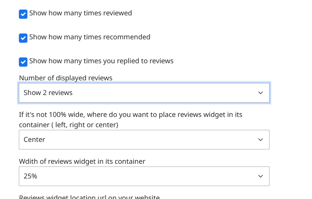
Task: Click the 'Number of displayed reviews' field label
Action: [66, 78]
